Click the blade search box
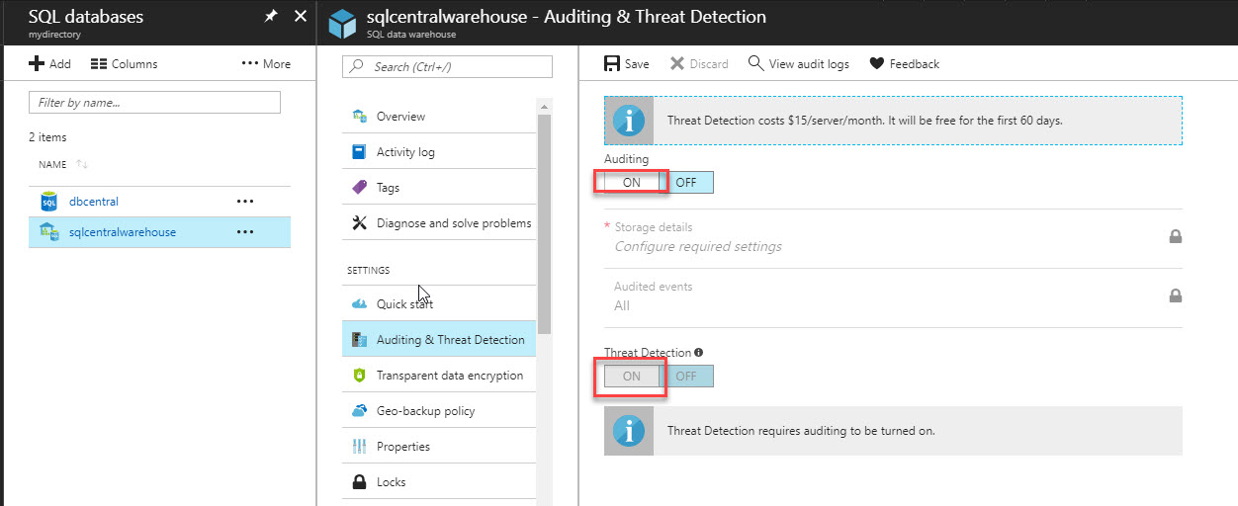This screenshot has height=506, width=1238. [x=447, y=66]
